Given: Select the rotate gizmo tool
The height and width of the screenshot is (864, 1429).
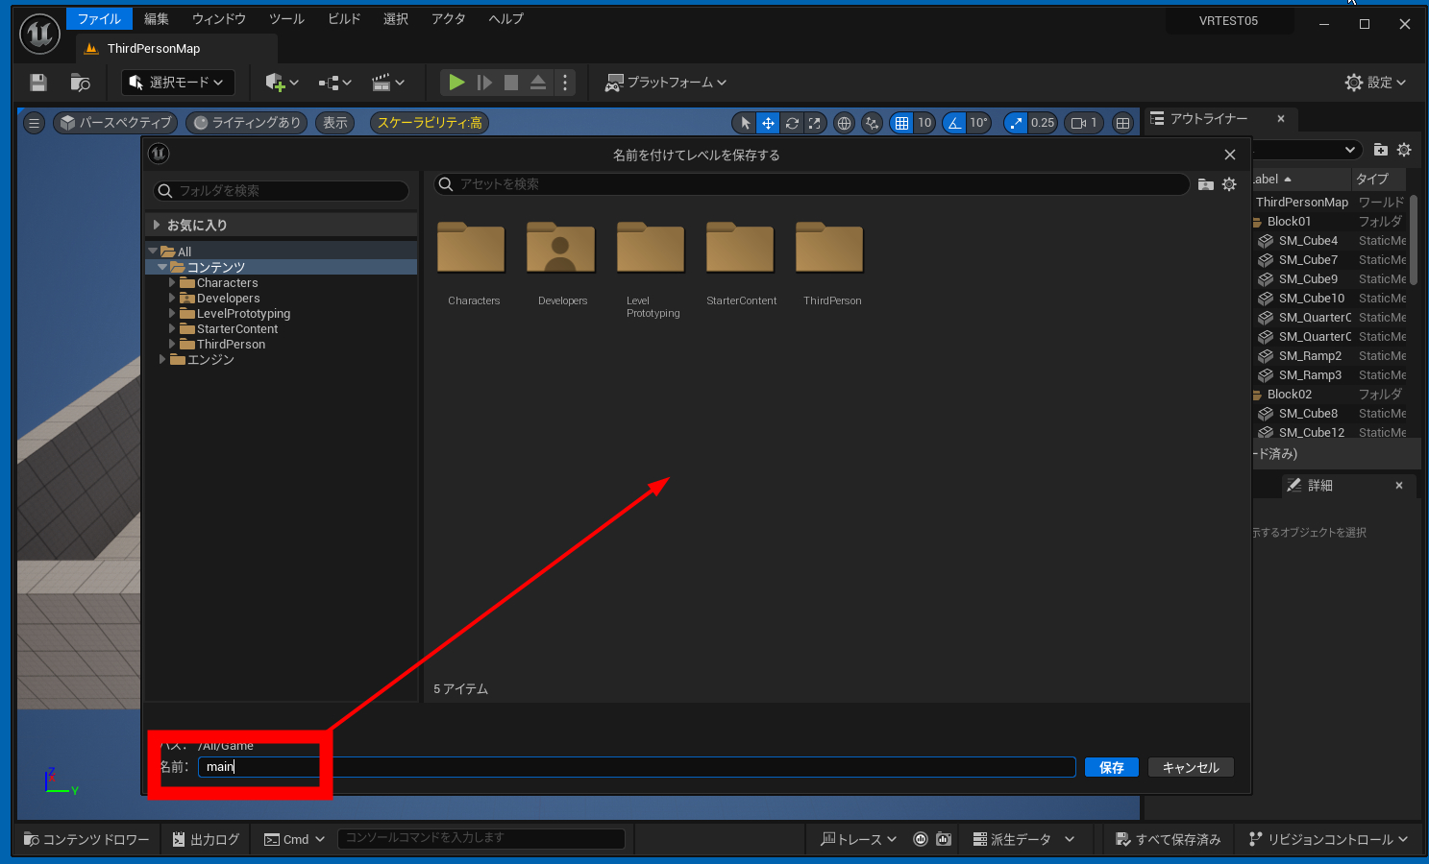Looking at the screenshot, I should (792, 123).
